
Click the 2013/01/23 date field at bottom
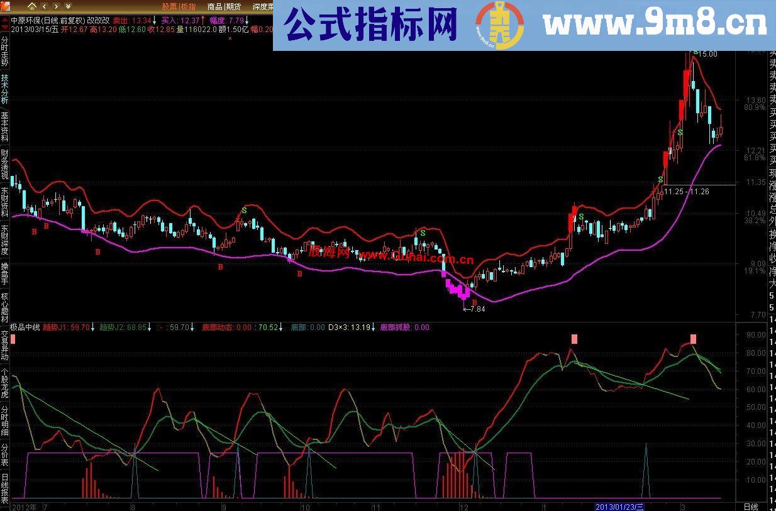coord(619,506)
